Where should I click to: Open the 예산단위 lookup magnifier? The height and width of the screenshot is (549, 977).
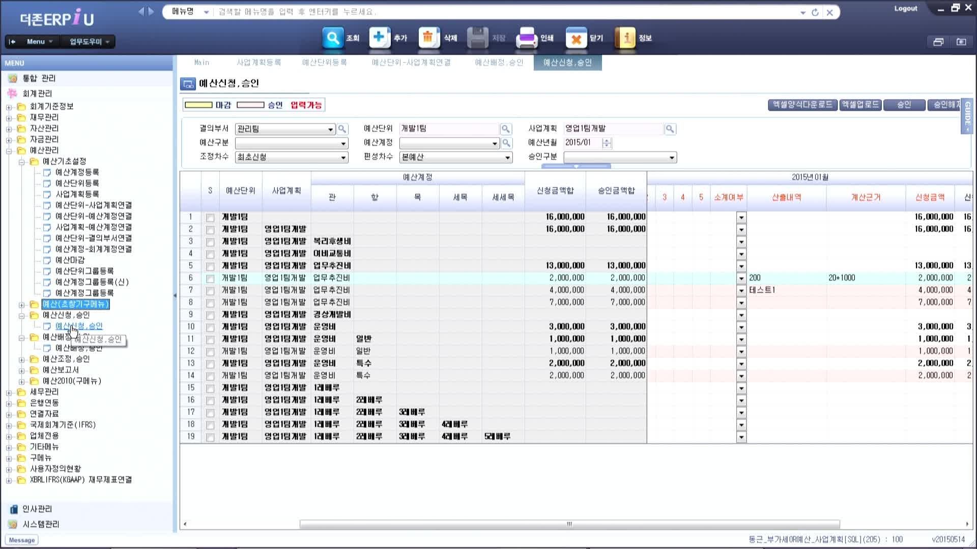point(506,129)
